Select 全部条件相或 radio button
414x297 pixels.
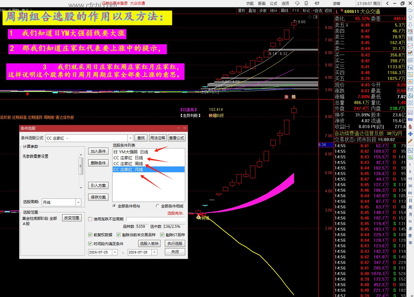158,206
